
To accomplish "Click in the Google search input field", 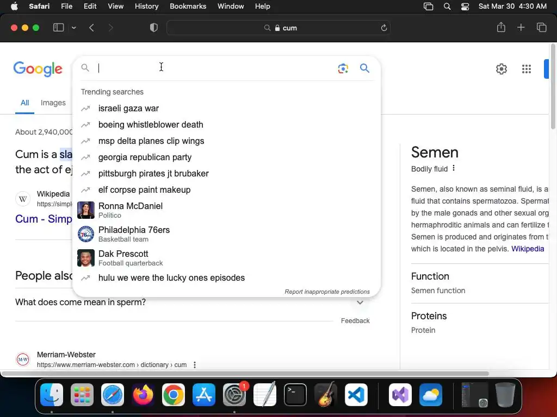I will (x=215, y=68).
